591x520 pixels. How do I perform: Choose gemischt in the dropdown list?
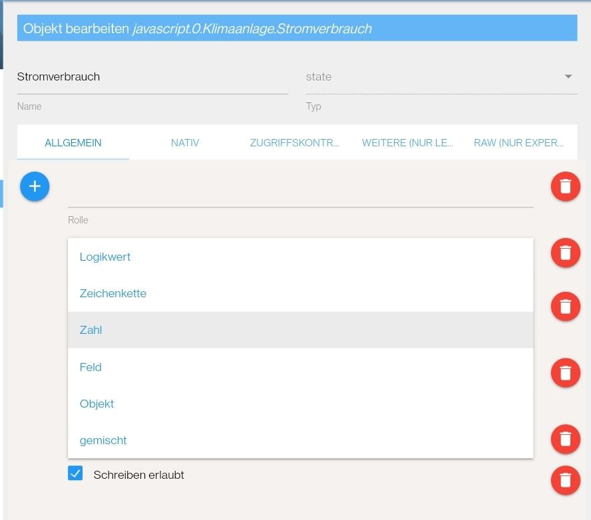pos(300,440)
